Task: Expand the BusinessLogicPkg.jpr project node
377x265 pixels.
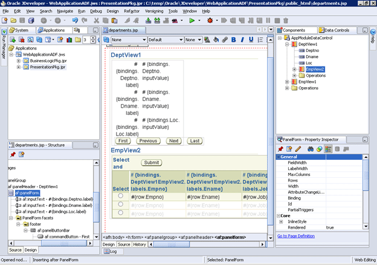Action: click(x=19, y=61)
